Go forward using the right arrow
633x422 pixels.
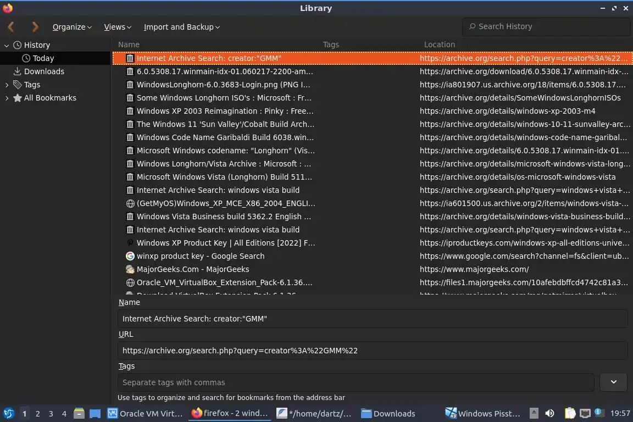(x=35, y=27)
